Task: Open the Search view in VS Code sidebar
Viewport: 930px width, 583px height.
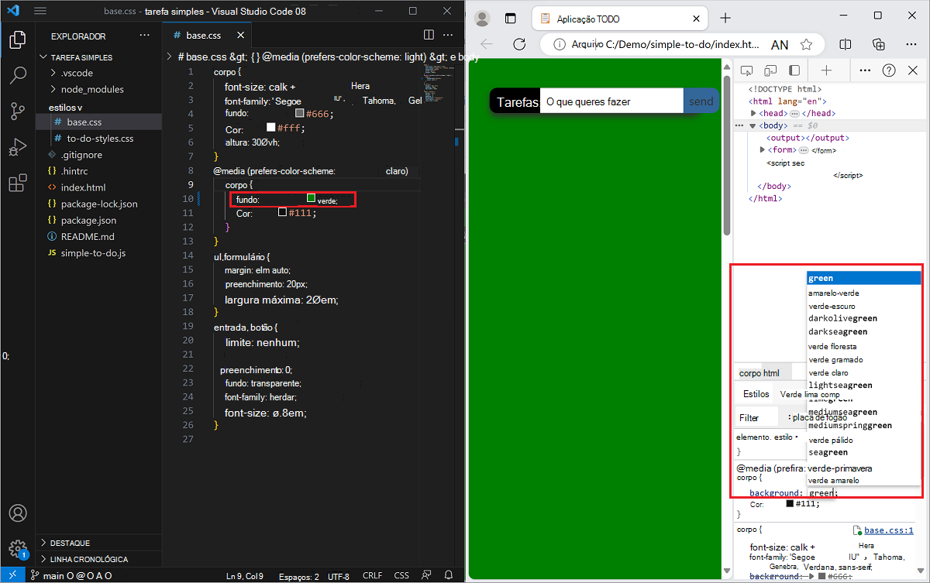Action: (17, 74)
